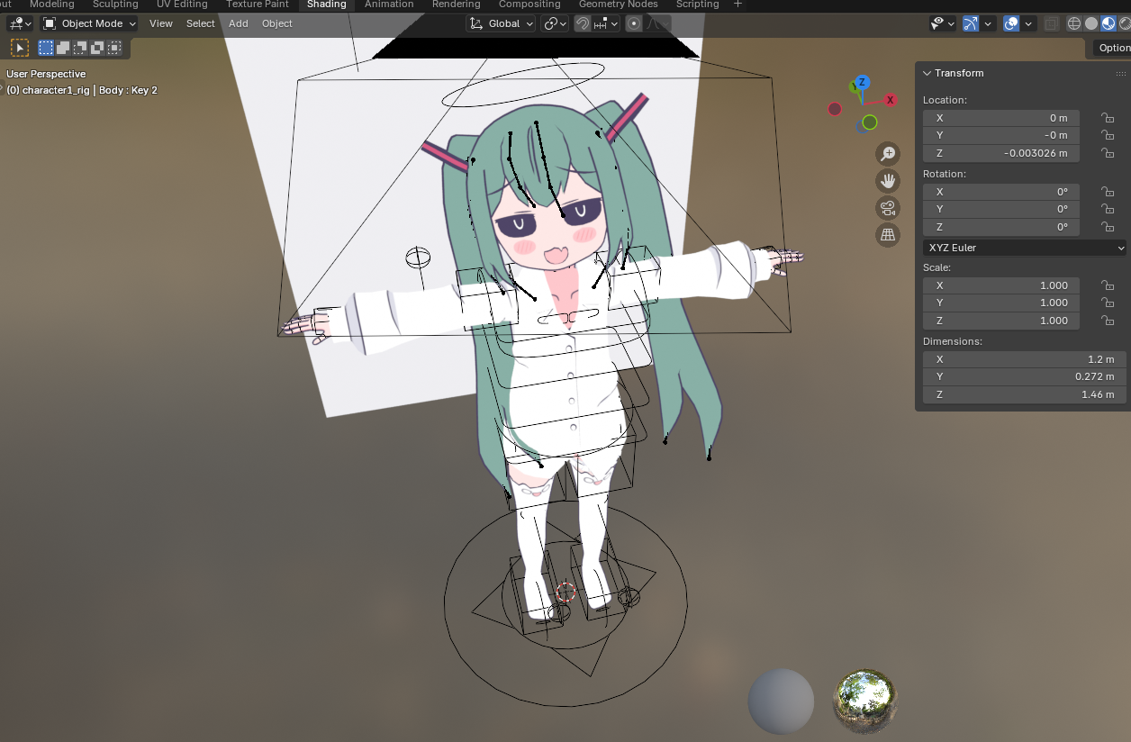The height and width of the screenshot is (742, 1131).
Task: Lock the Location X value
Action: 1107,118
